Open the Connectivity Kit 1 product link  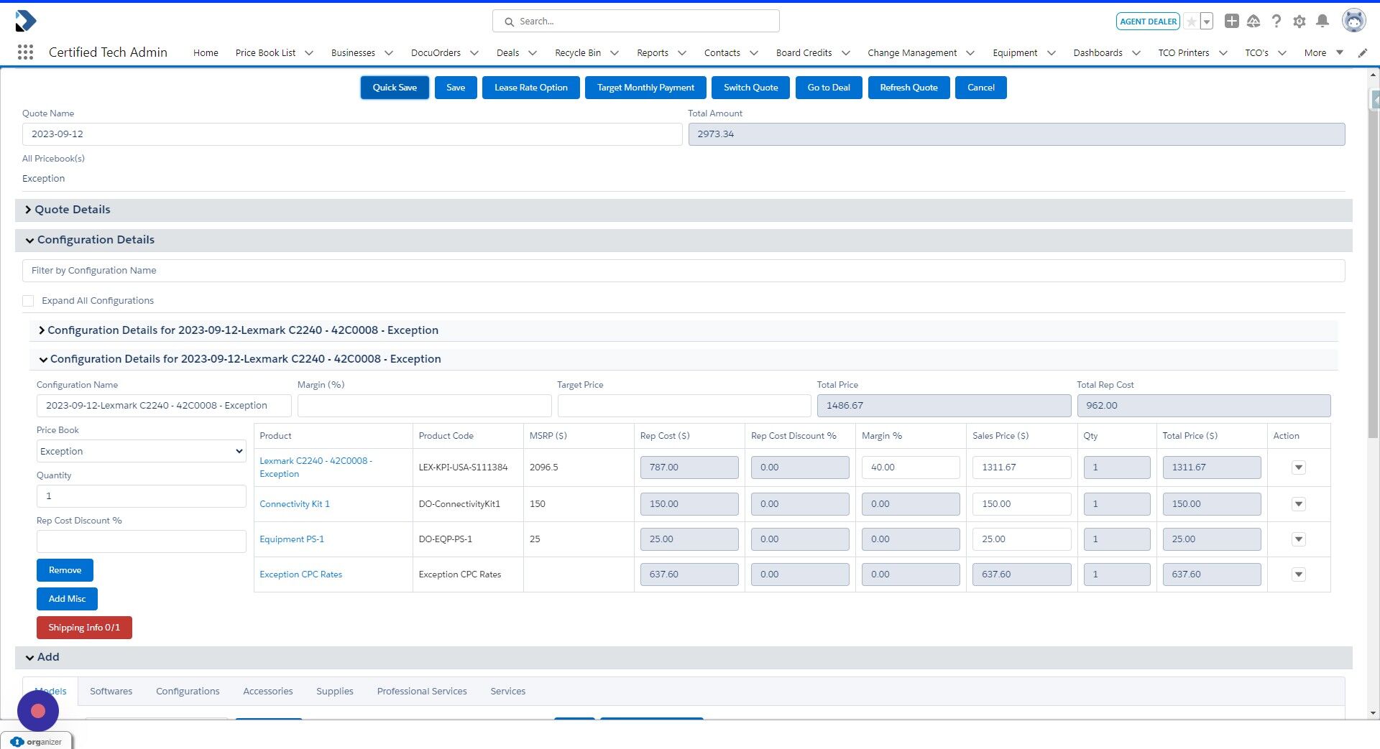[x=295, y=503]
